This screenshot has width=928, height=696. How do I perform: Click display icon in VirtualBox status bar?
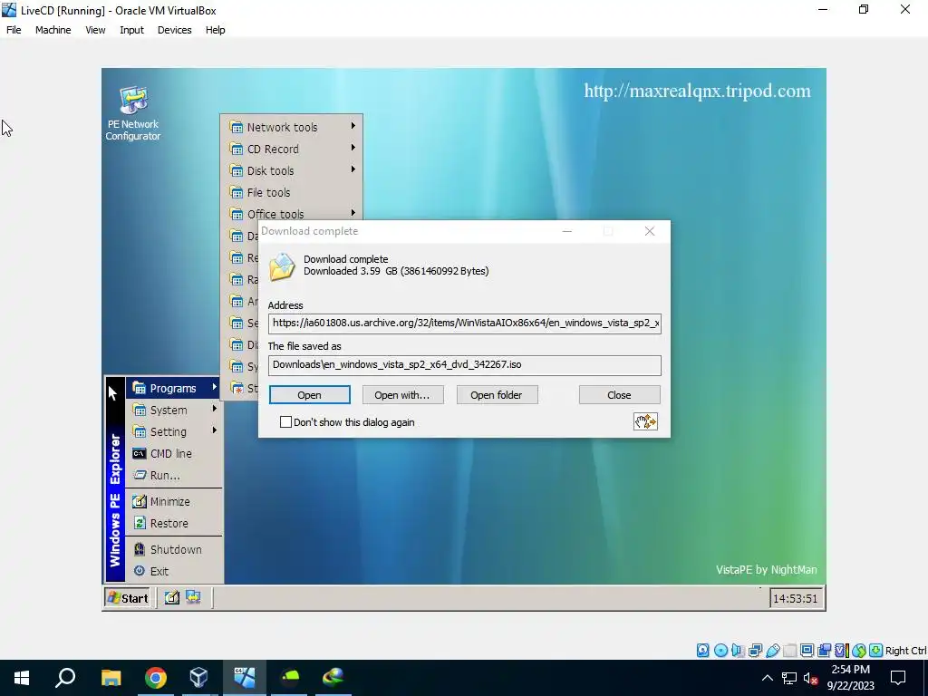tap(807, 651)
